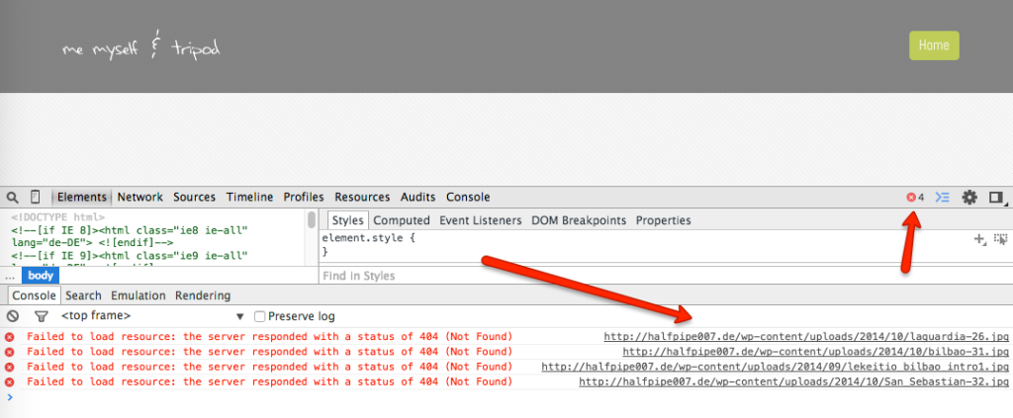
Task: Click the green Home button
Action: click(934, 45)
